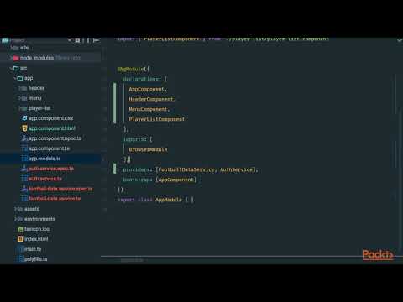Click the index.html file icon

[x=20, y=239]
